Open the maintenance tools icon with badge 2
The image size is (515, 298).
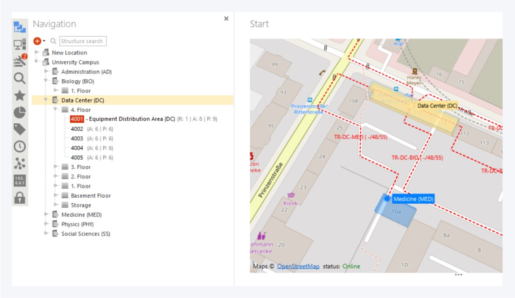pyautogui.click(x=20, y=61)
